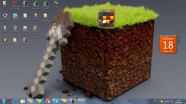Click the puzzle gadget show picture icon
186x104 pixels.
pyautogui.click(x=111, y=11)
